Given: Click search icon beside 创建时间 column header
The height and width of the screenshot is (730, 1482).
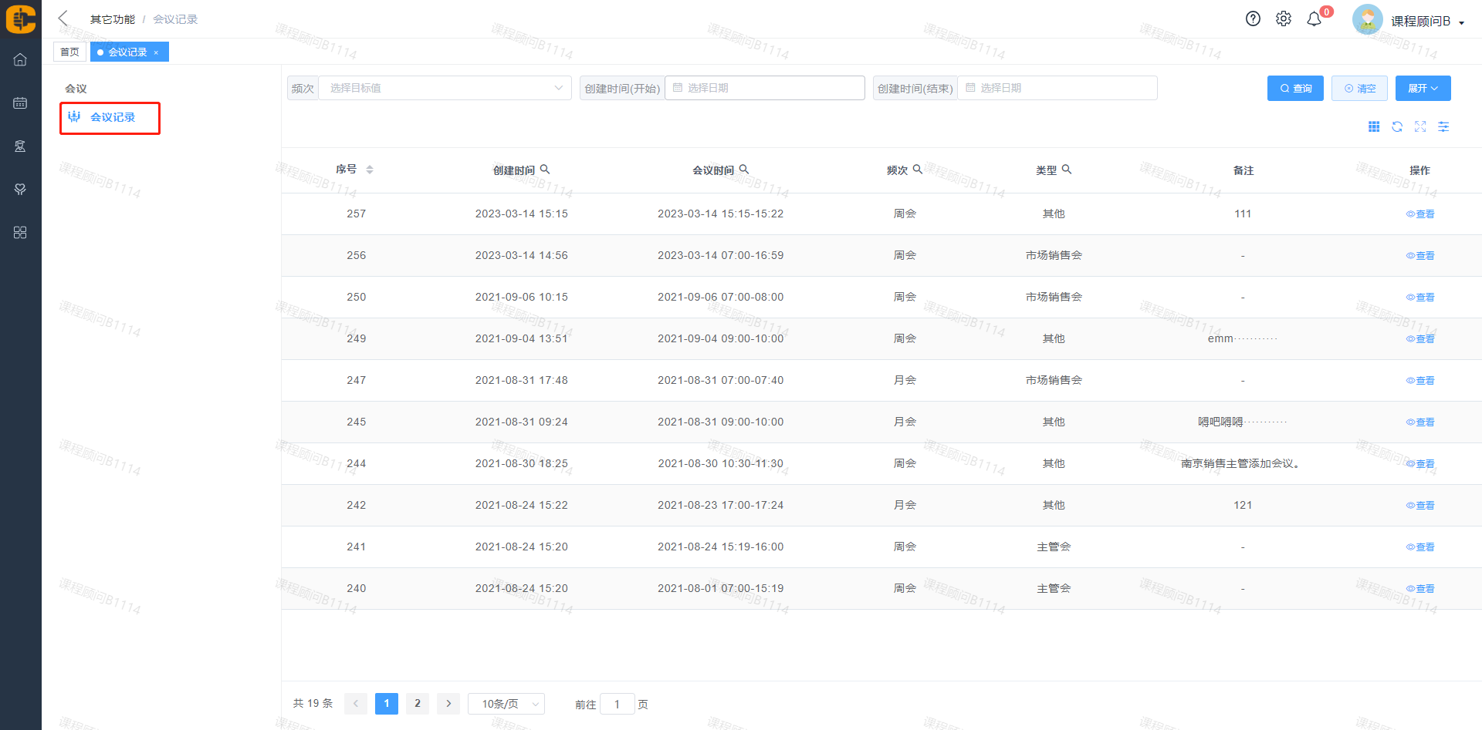Looking at the screenshot, I should point(545,170).
